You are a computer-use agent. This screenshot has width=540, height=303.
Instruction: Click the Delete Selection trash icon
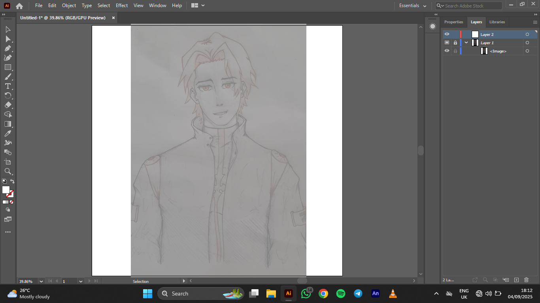[x=526, y=280]
